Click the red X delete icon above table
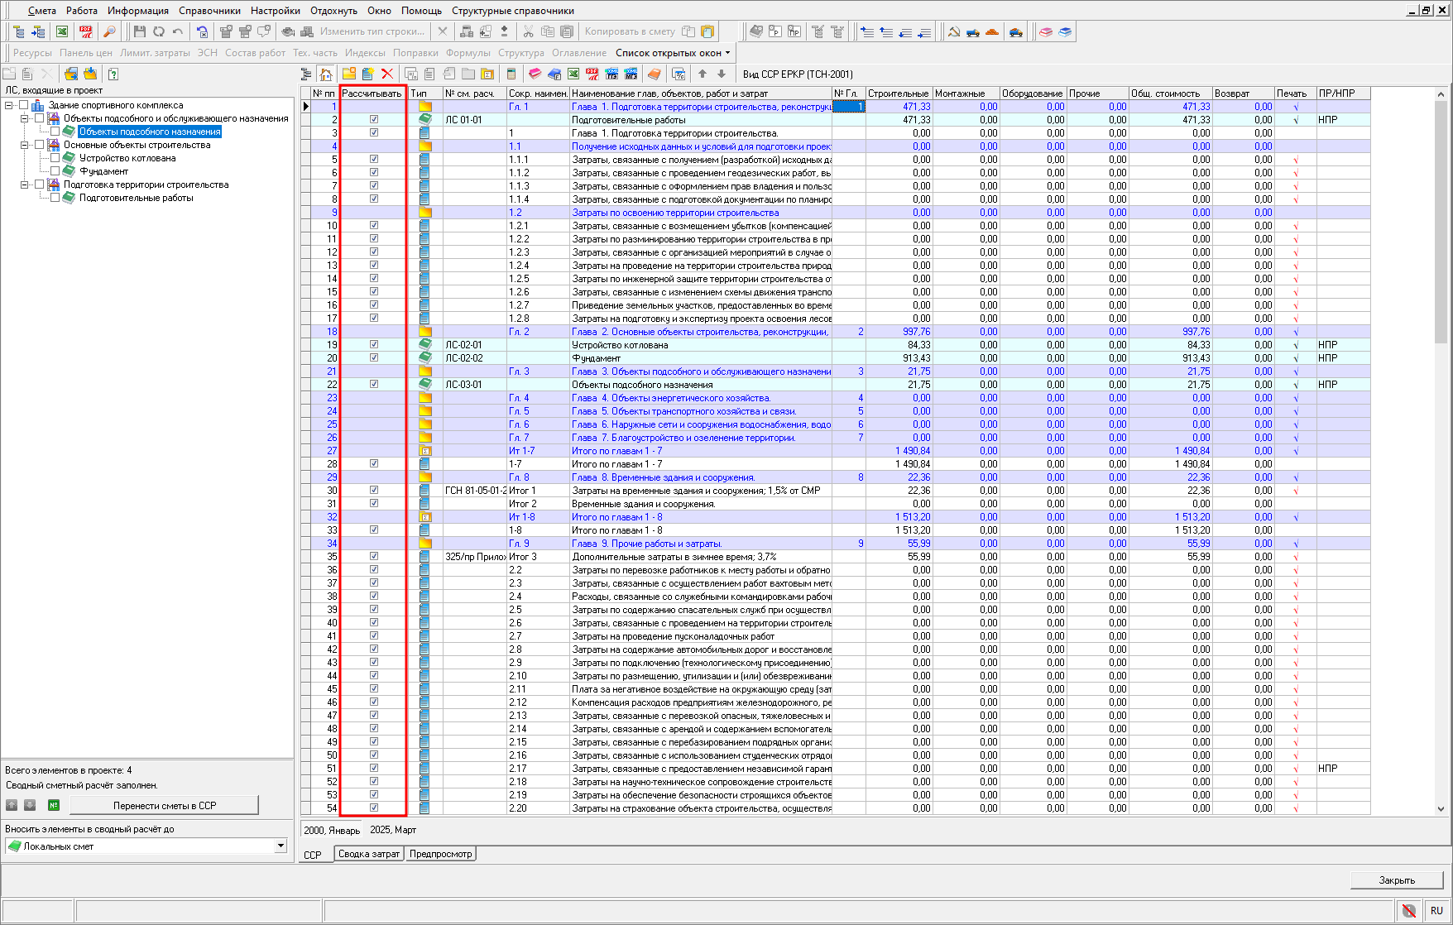Screen dimensions: 1453x925 [387, 74]
